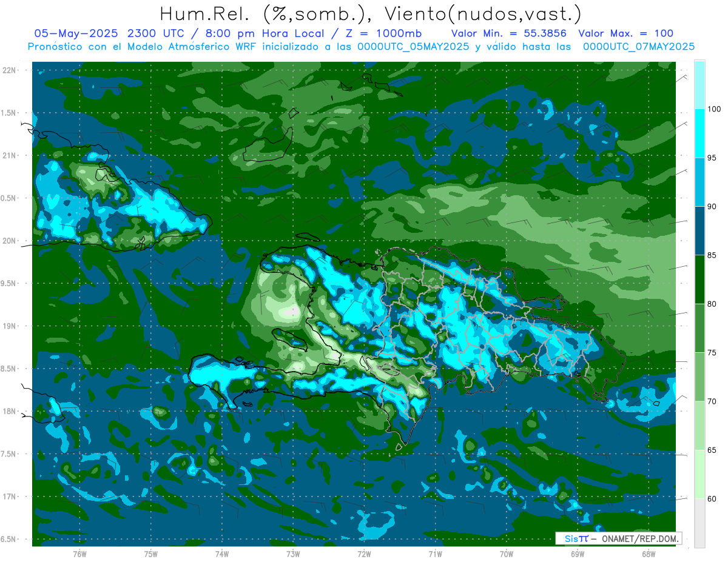Click the '71W' longitude label
The width and height of the screenshot is (728, 562).
click(x=435, y=554)
